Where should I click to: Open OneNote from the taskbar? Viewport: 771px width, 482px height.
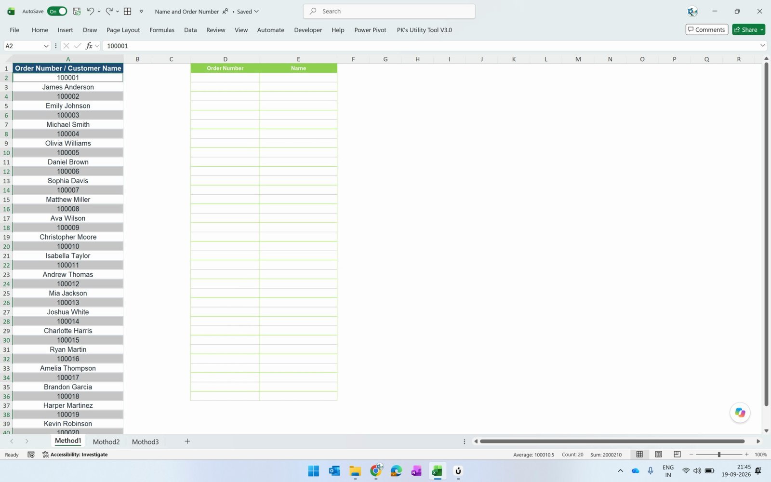pyautogui.click(x=416, y=471)
